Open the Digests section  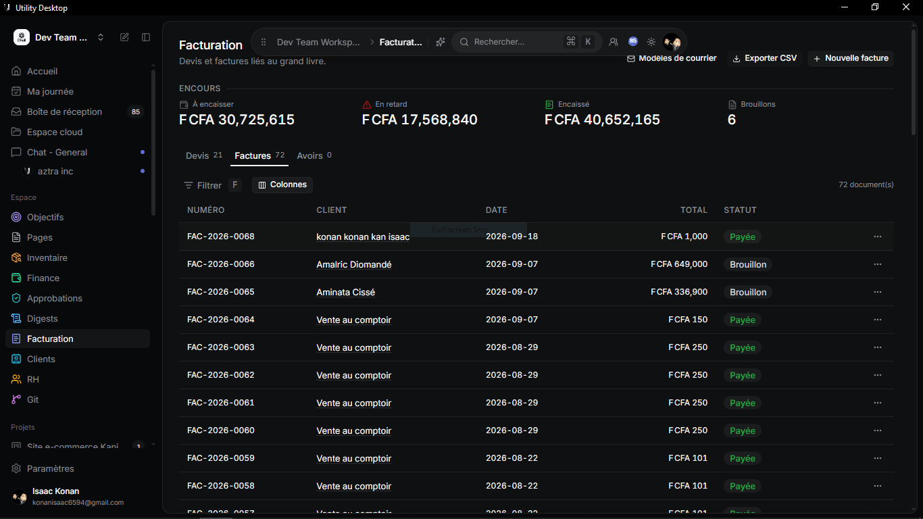tap(78, 318)
